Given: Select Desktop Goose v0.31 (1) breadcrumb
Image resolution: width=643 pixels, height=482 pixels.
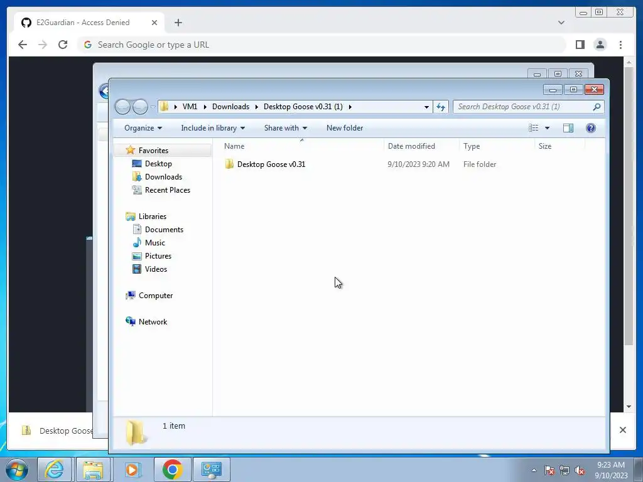Looking at the screenshot, I should pyautogui.click(x=303, y=107).
